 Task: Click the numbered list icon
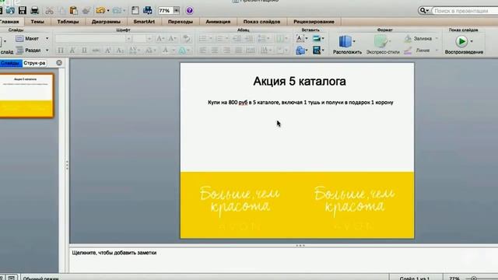point(219,39)
